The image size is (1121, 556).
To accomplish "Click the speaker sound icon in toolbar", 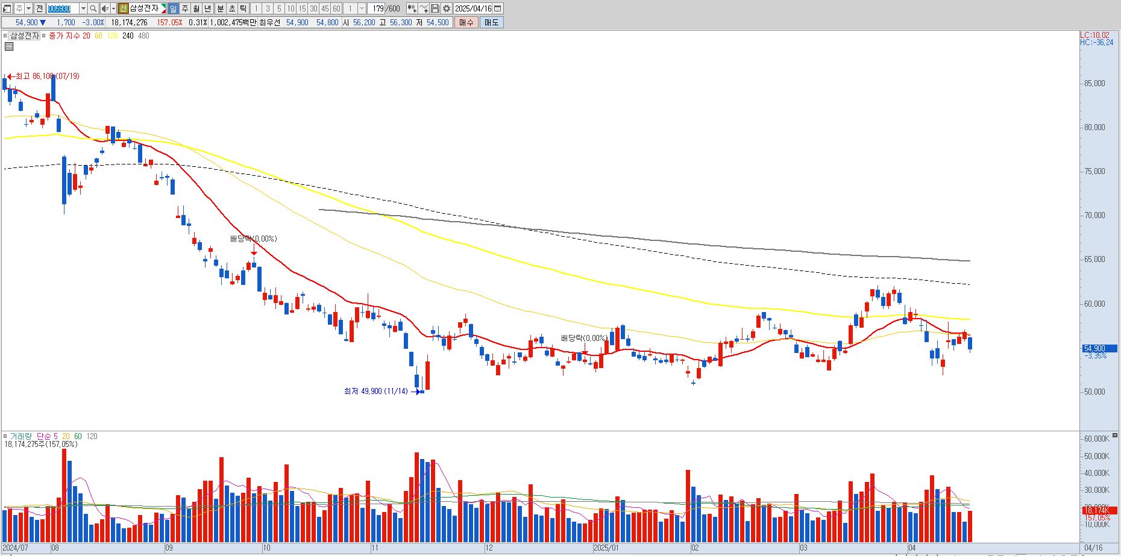I will point(105,8).
